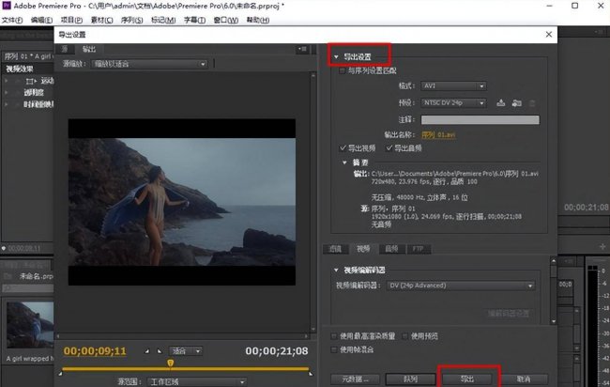Open the 适合 zoom level dropdown
This screenshot has width=610, height=387.
pos(186,351)
